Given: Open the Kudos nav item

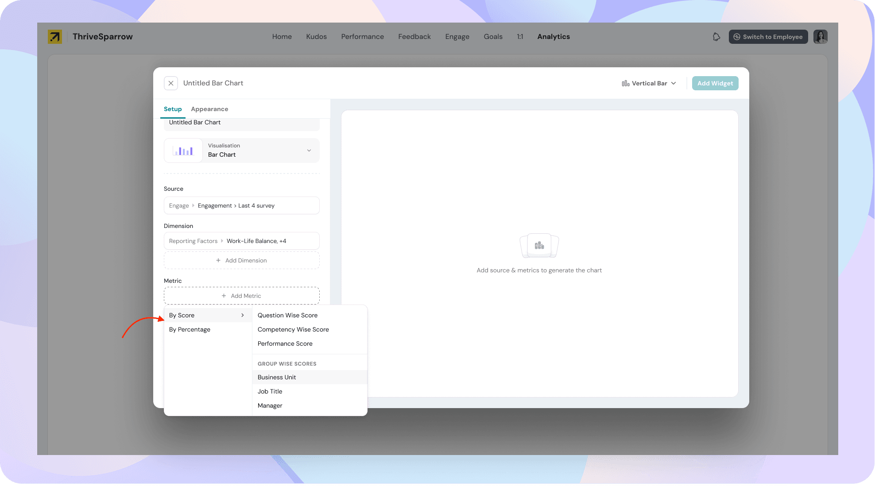Looking at the screenshot, I should point(317,37).
